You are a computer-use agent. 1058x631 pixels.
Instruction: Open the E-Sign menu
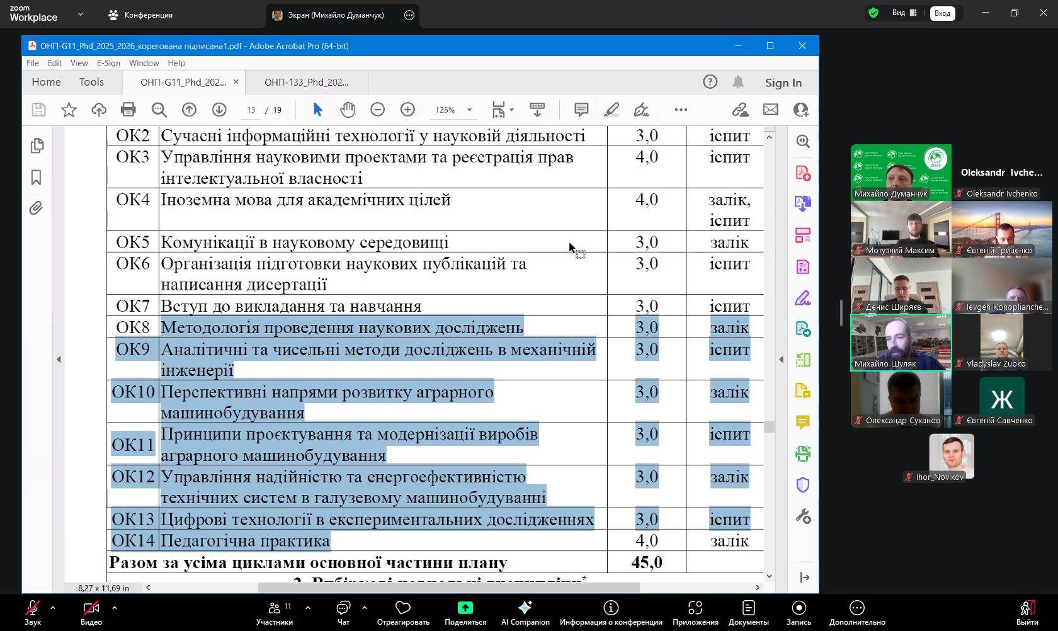click(108, 63)
